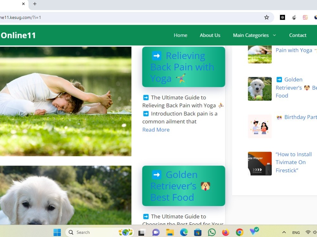Click the search highlights flower globe icon
Screen dimensions: 317x237
coord(125,232)
